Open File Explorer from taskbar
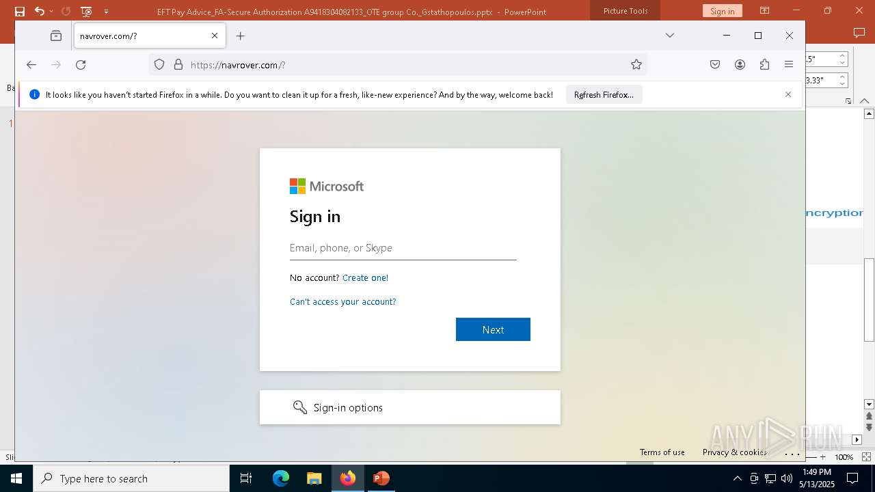Screen dimensions: 875x492 [x=314, y=478]
